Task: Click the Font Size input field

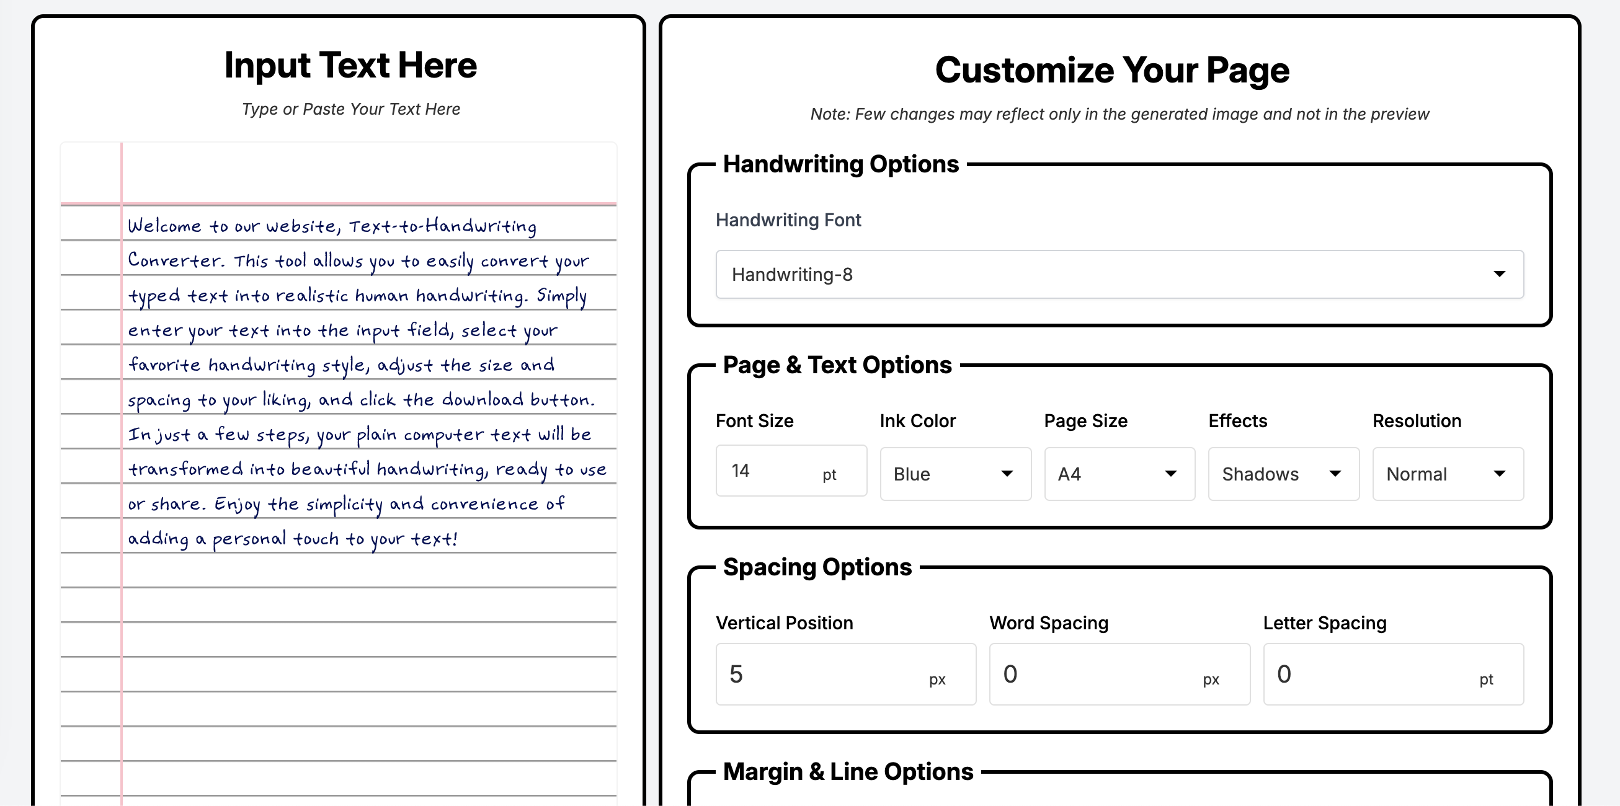Action: (x=781, y=473)
